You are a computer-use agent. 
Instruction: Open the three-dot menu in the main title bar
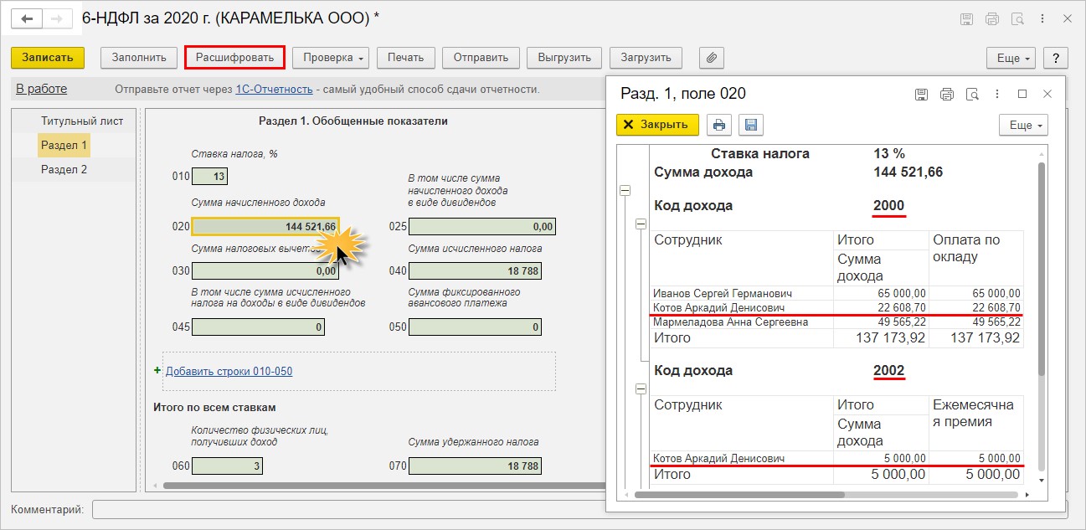click(x=1043, y=19)
